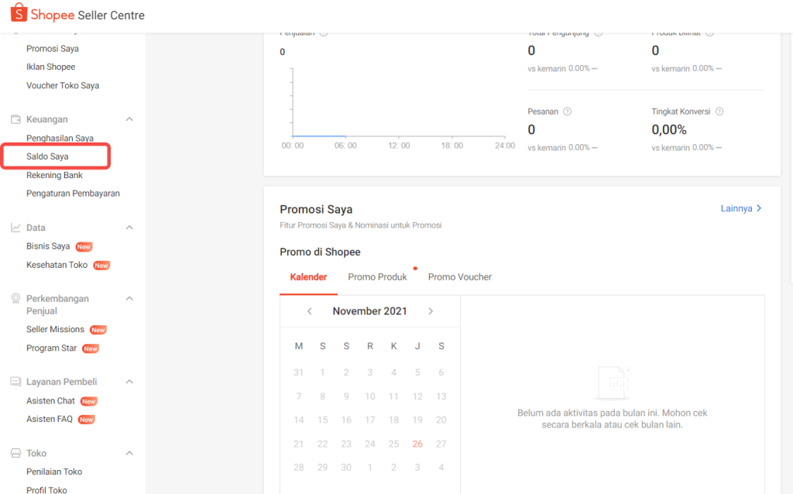Click the Toko store icon
The image size is (793, 494).
[x=15, y=453]
